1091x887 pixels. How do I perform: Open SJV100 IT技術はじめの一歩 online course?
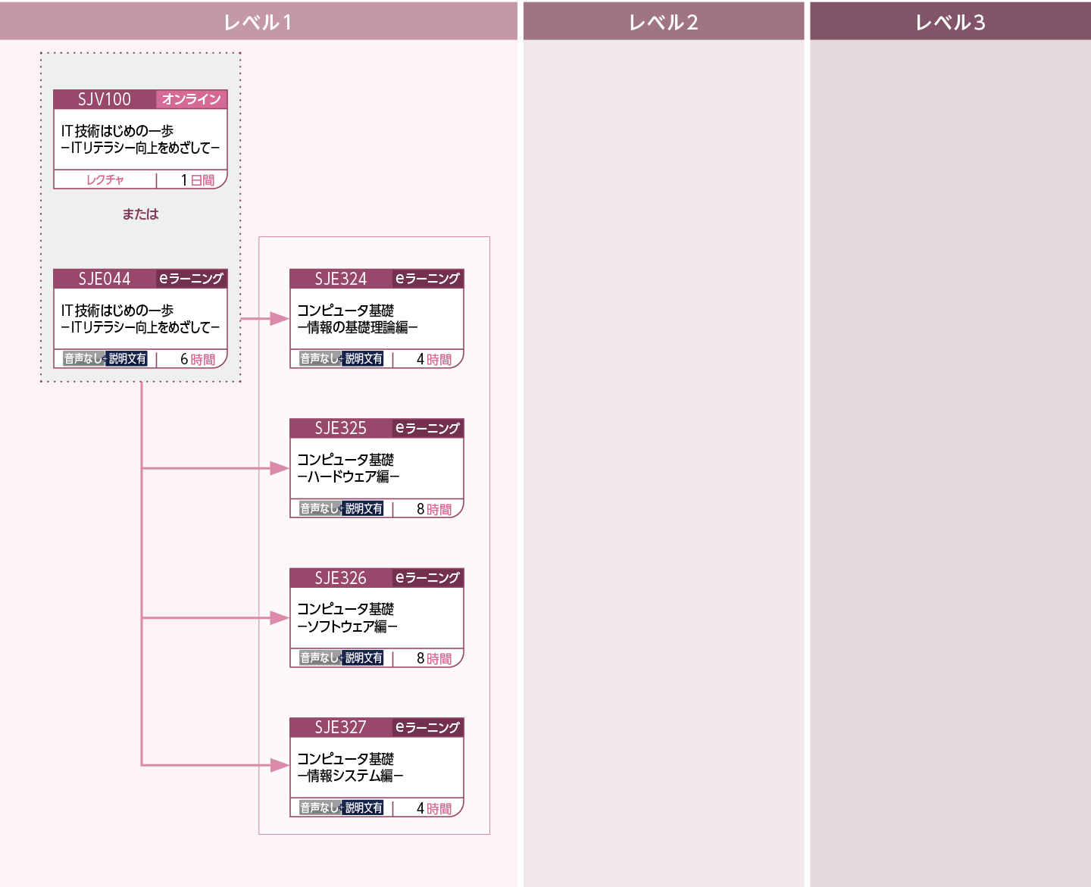tap(140, 139)
